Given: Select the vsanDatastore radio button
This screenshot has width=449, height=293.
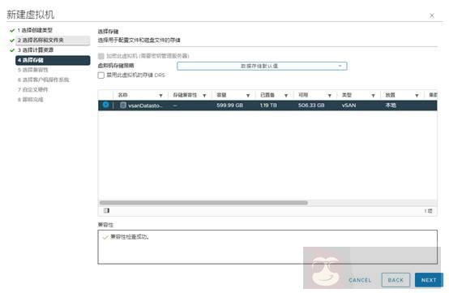Looking at the screenshot, I should point(105,105).
